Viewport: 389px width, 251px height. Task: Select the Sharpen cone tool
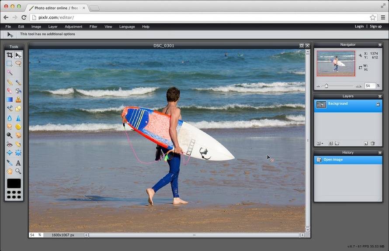point(18,118)
